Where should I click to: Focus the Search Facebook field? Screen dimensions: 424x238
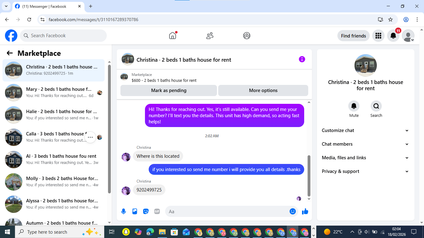(63, 36)
